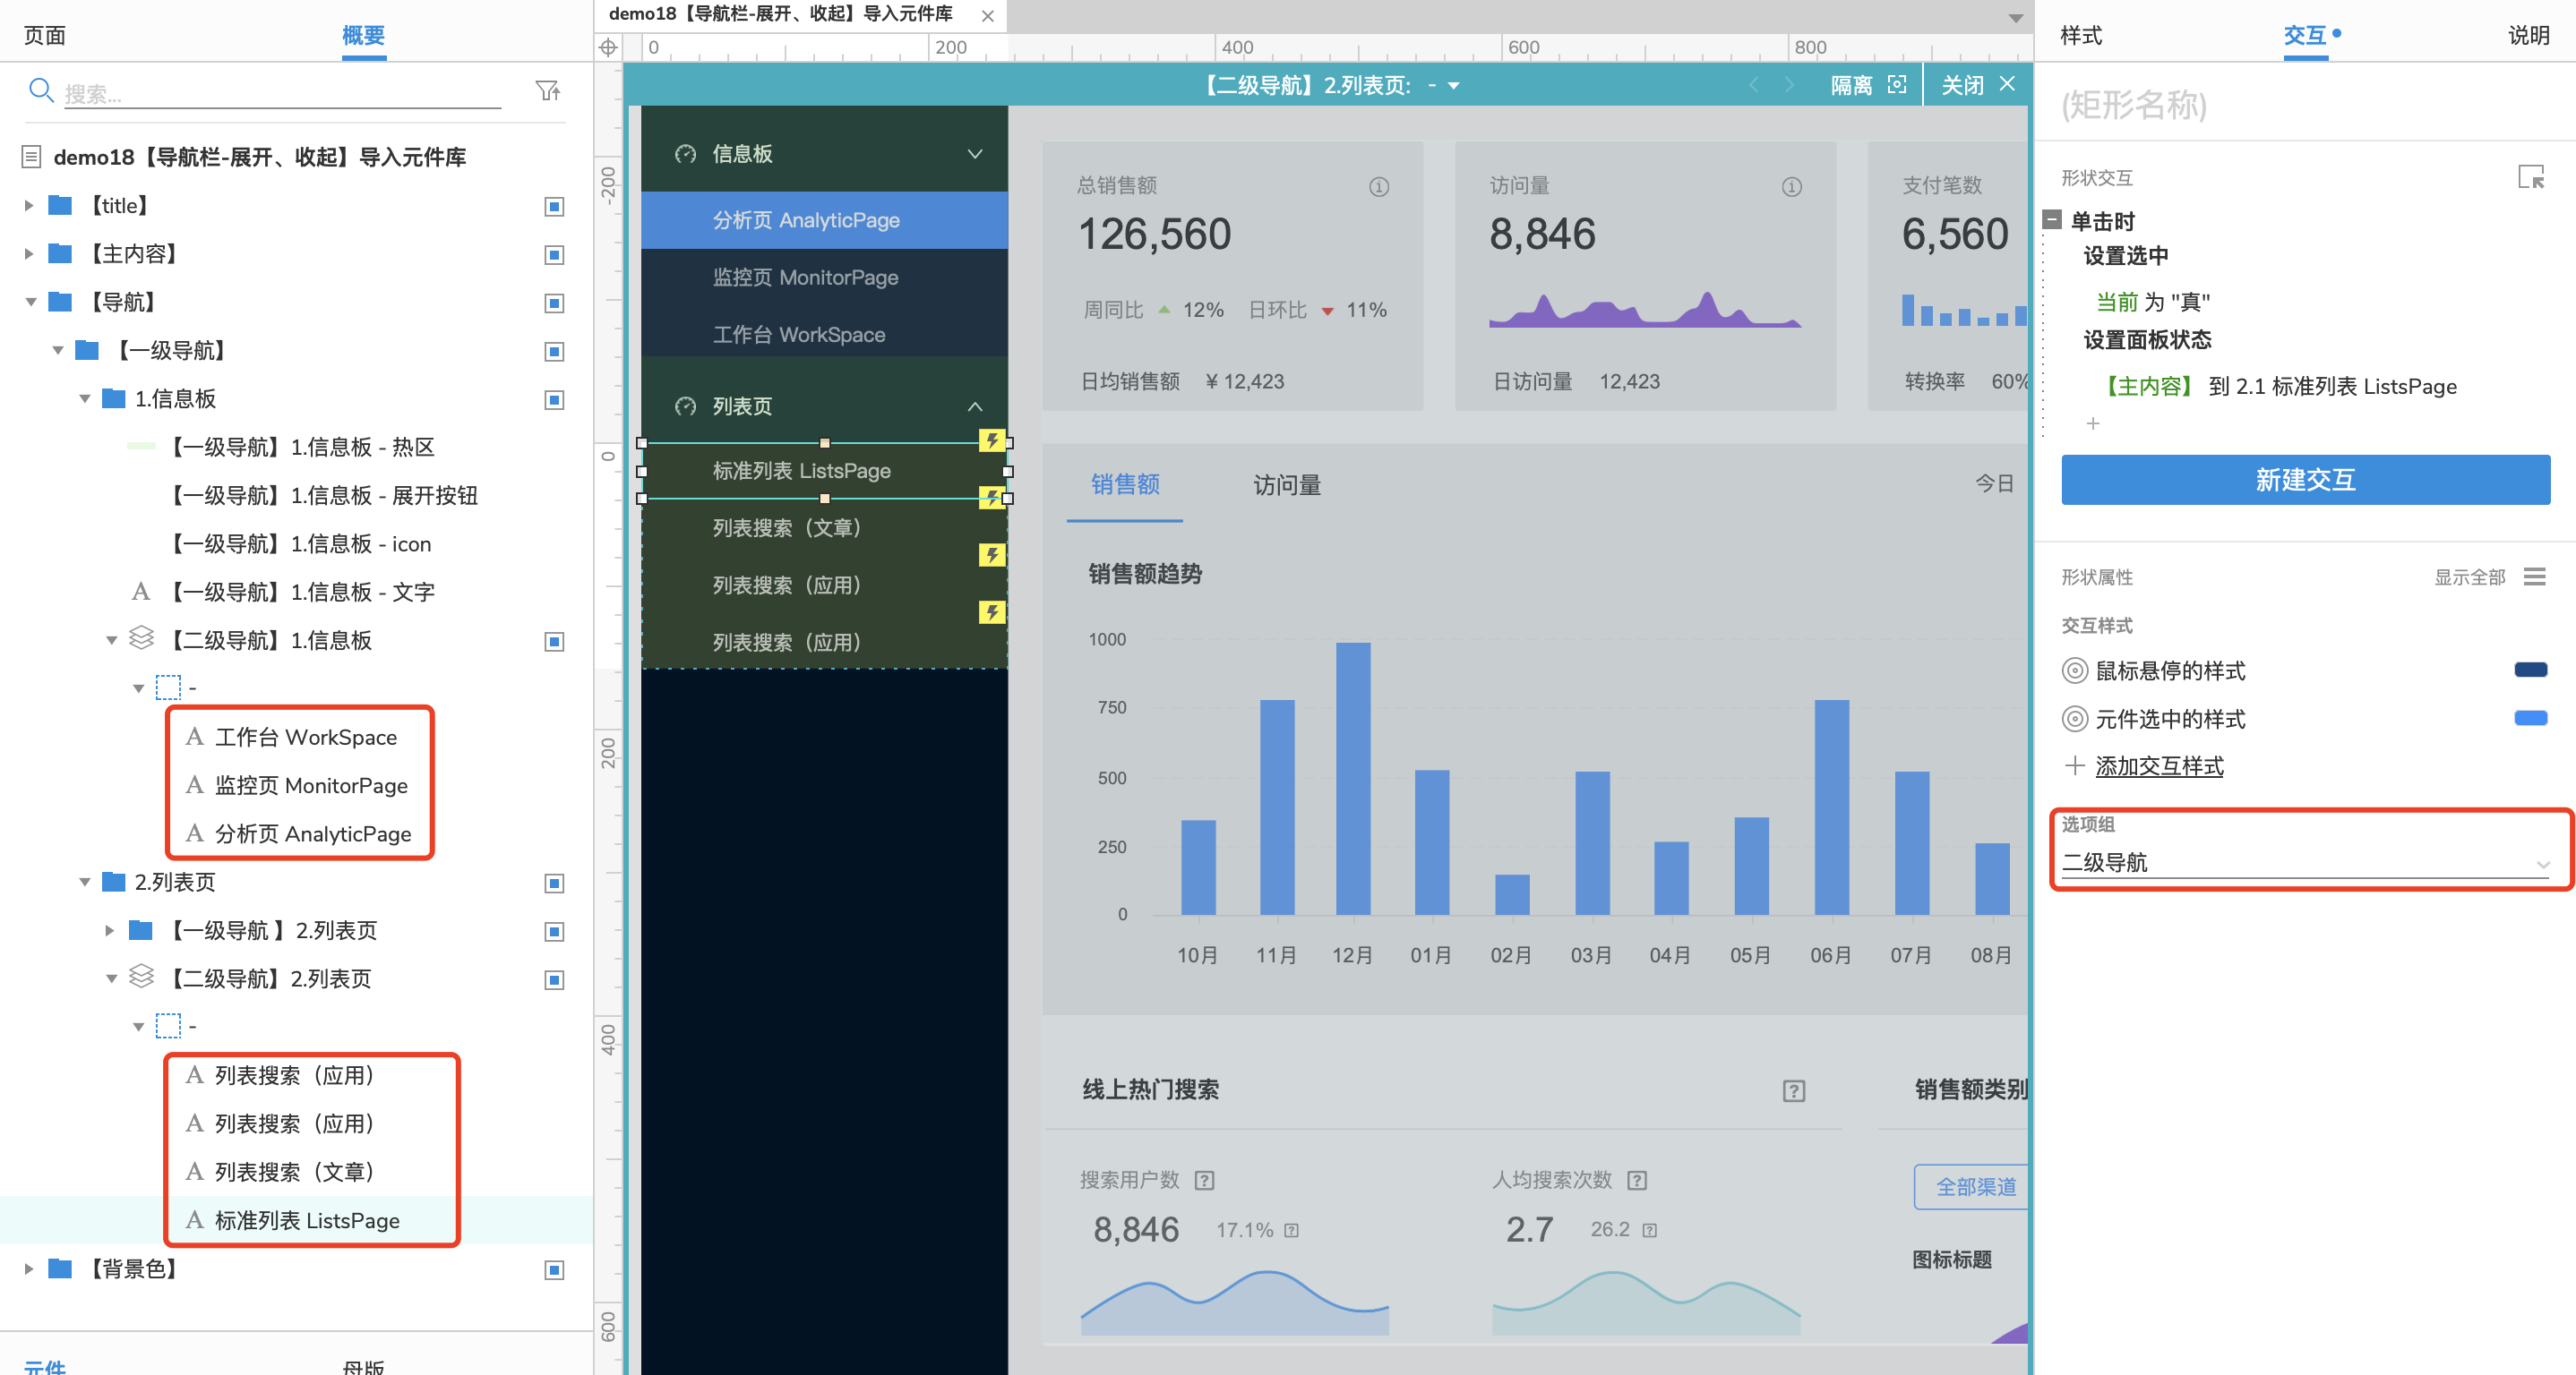Expand the 【主内容】 folder
The image size is (2576, 1375).
tap(29, 254)
